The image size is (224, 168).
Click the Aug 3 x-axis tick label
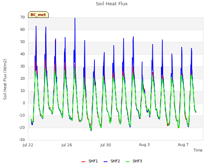click(144, 145)
